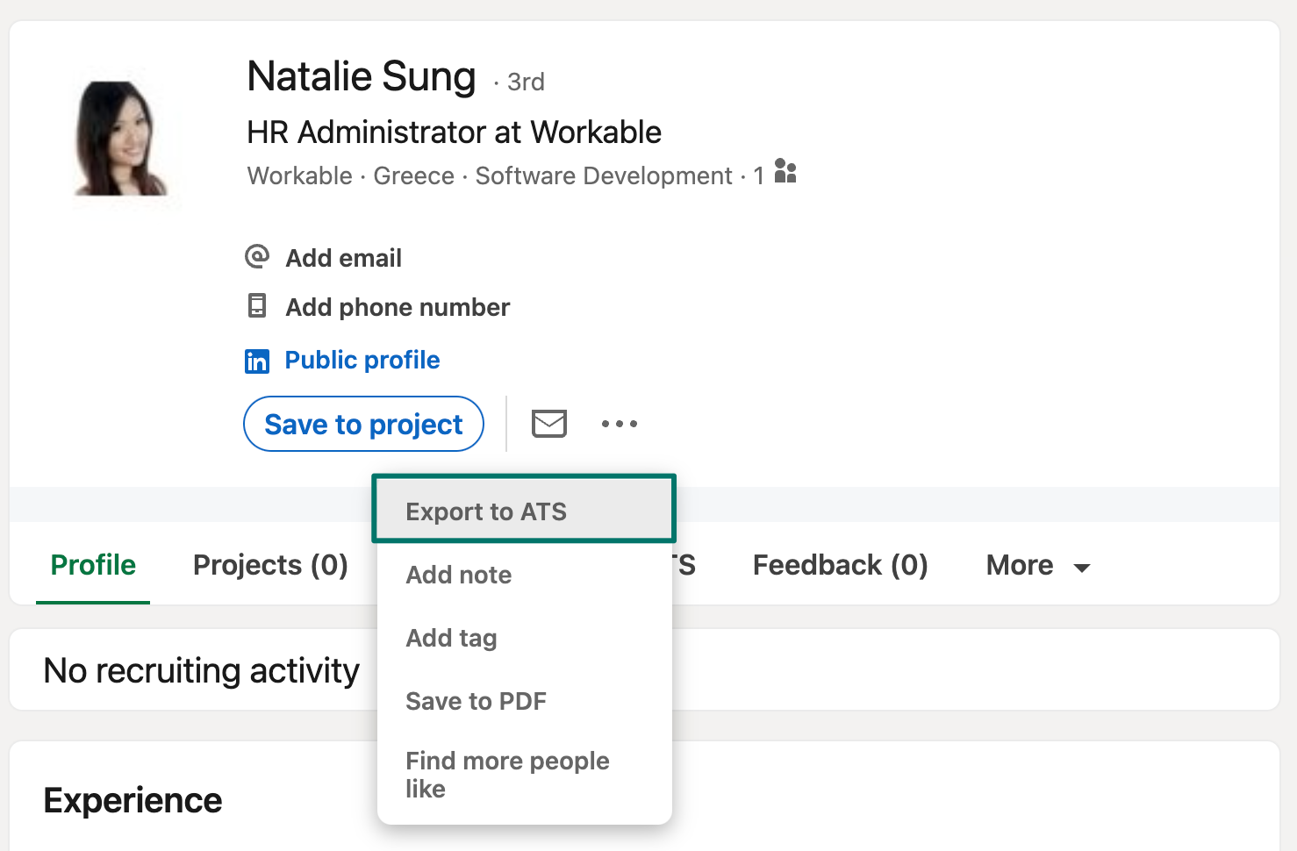
Task: Select Find more people like option
Action: (x=507, y=774)
